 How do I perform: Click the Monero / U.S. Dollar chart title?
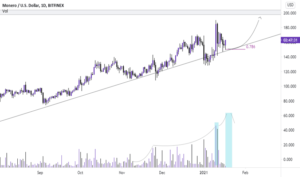(33, 5)
